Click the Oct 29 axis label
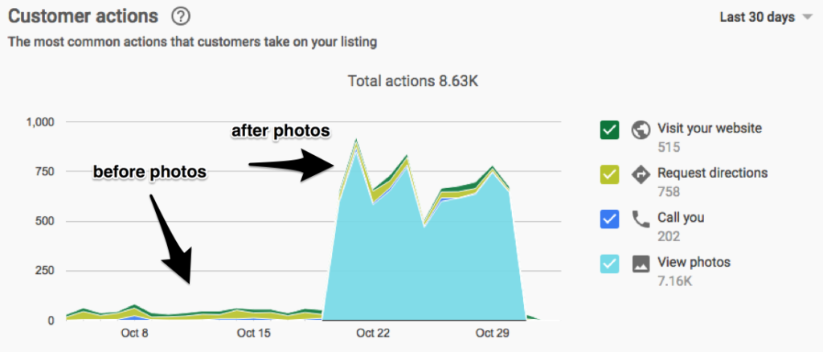This screenshot has height=352, width=823. (490, 334)
